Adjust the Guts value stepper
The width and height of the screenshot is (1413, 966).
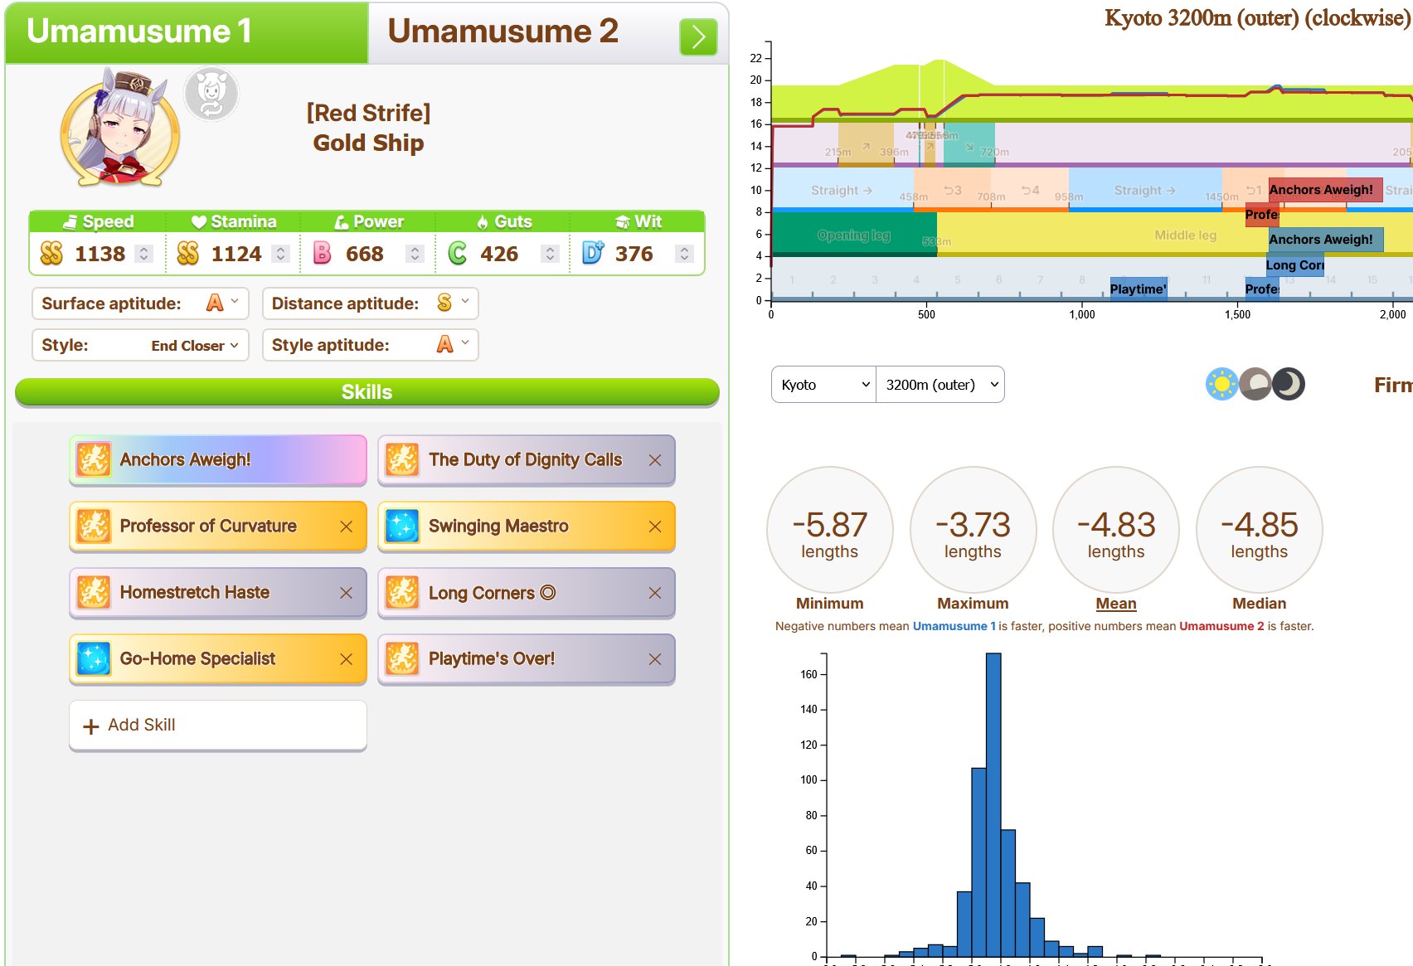(550, 254)
